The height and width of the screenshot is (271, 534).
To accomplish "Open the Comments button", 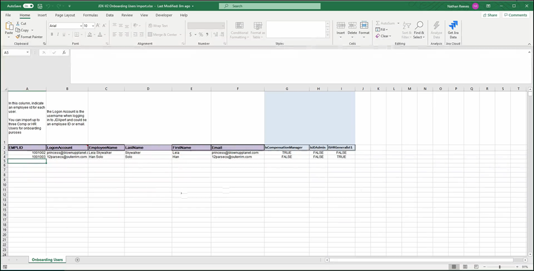I will pos(515,15).
